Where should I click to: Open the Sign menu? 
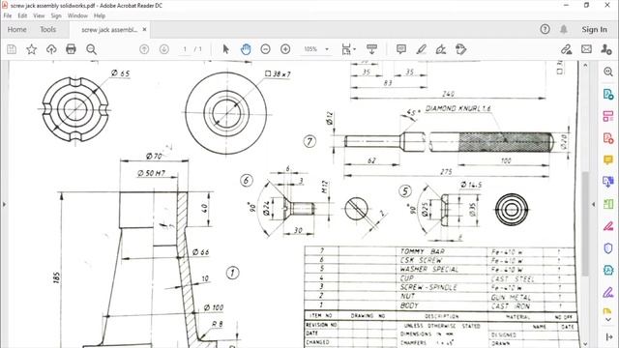point(56,15)
